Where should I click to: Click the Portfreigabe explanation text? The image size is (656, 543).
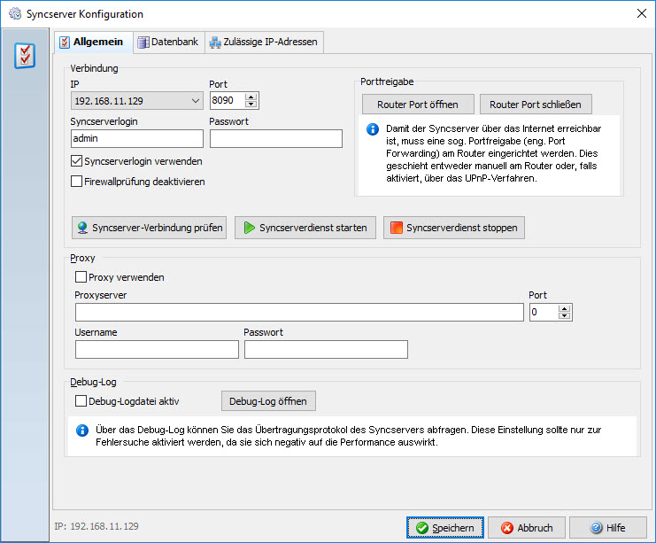494,153
